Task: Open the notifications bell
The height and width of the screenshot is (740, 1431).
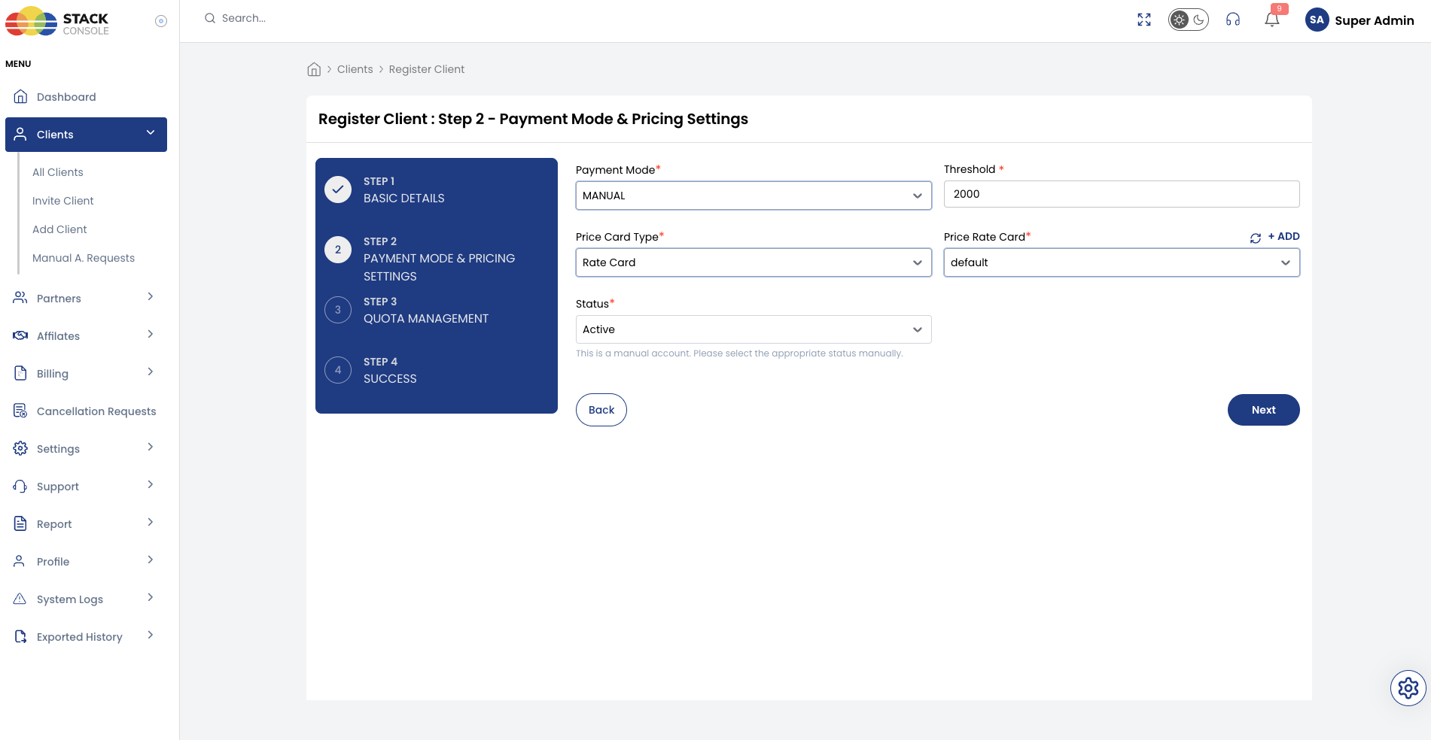Action: (1272, 20)
